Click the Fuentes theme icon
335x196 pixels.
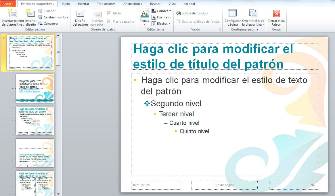click(154, 17)
